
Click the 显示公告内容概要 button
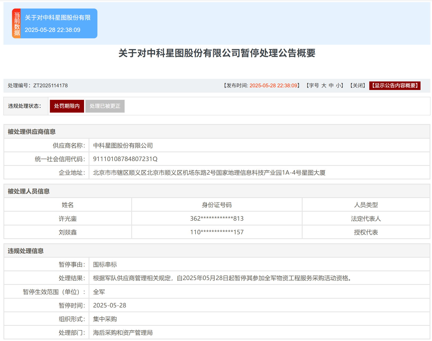click(x=395, y=85)
